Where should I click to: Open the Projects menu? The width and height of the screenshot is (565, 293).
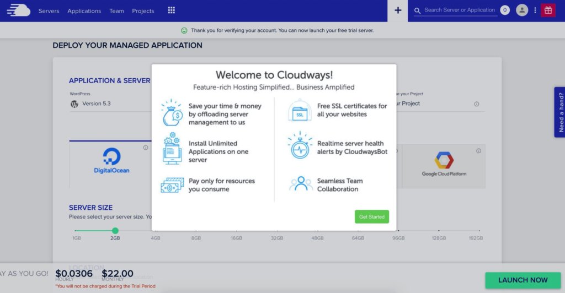coord(143,11)
